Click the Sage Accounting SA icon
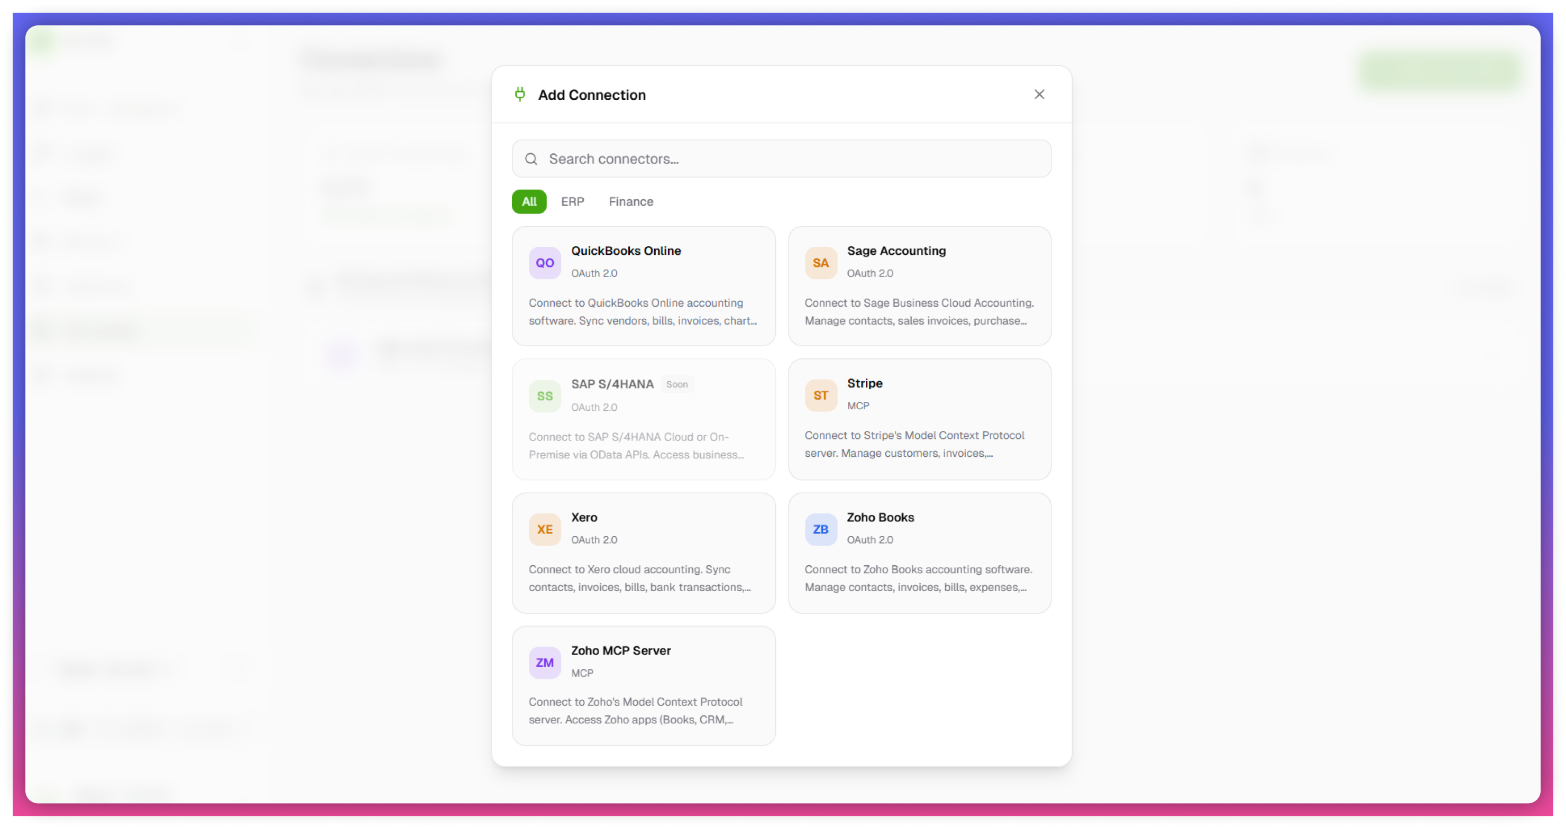The width and height of the screenshot is (1566, 829). point(820,263)
